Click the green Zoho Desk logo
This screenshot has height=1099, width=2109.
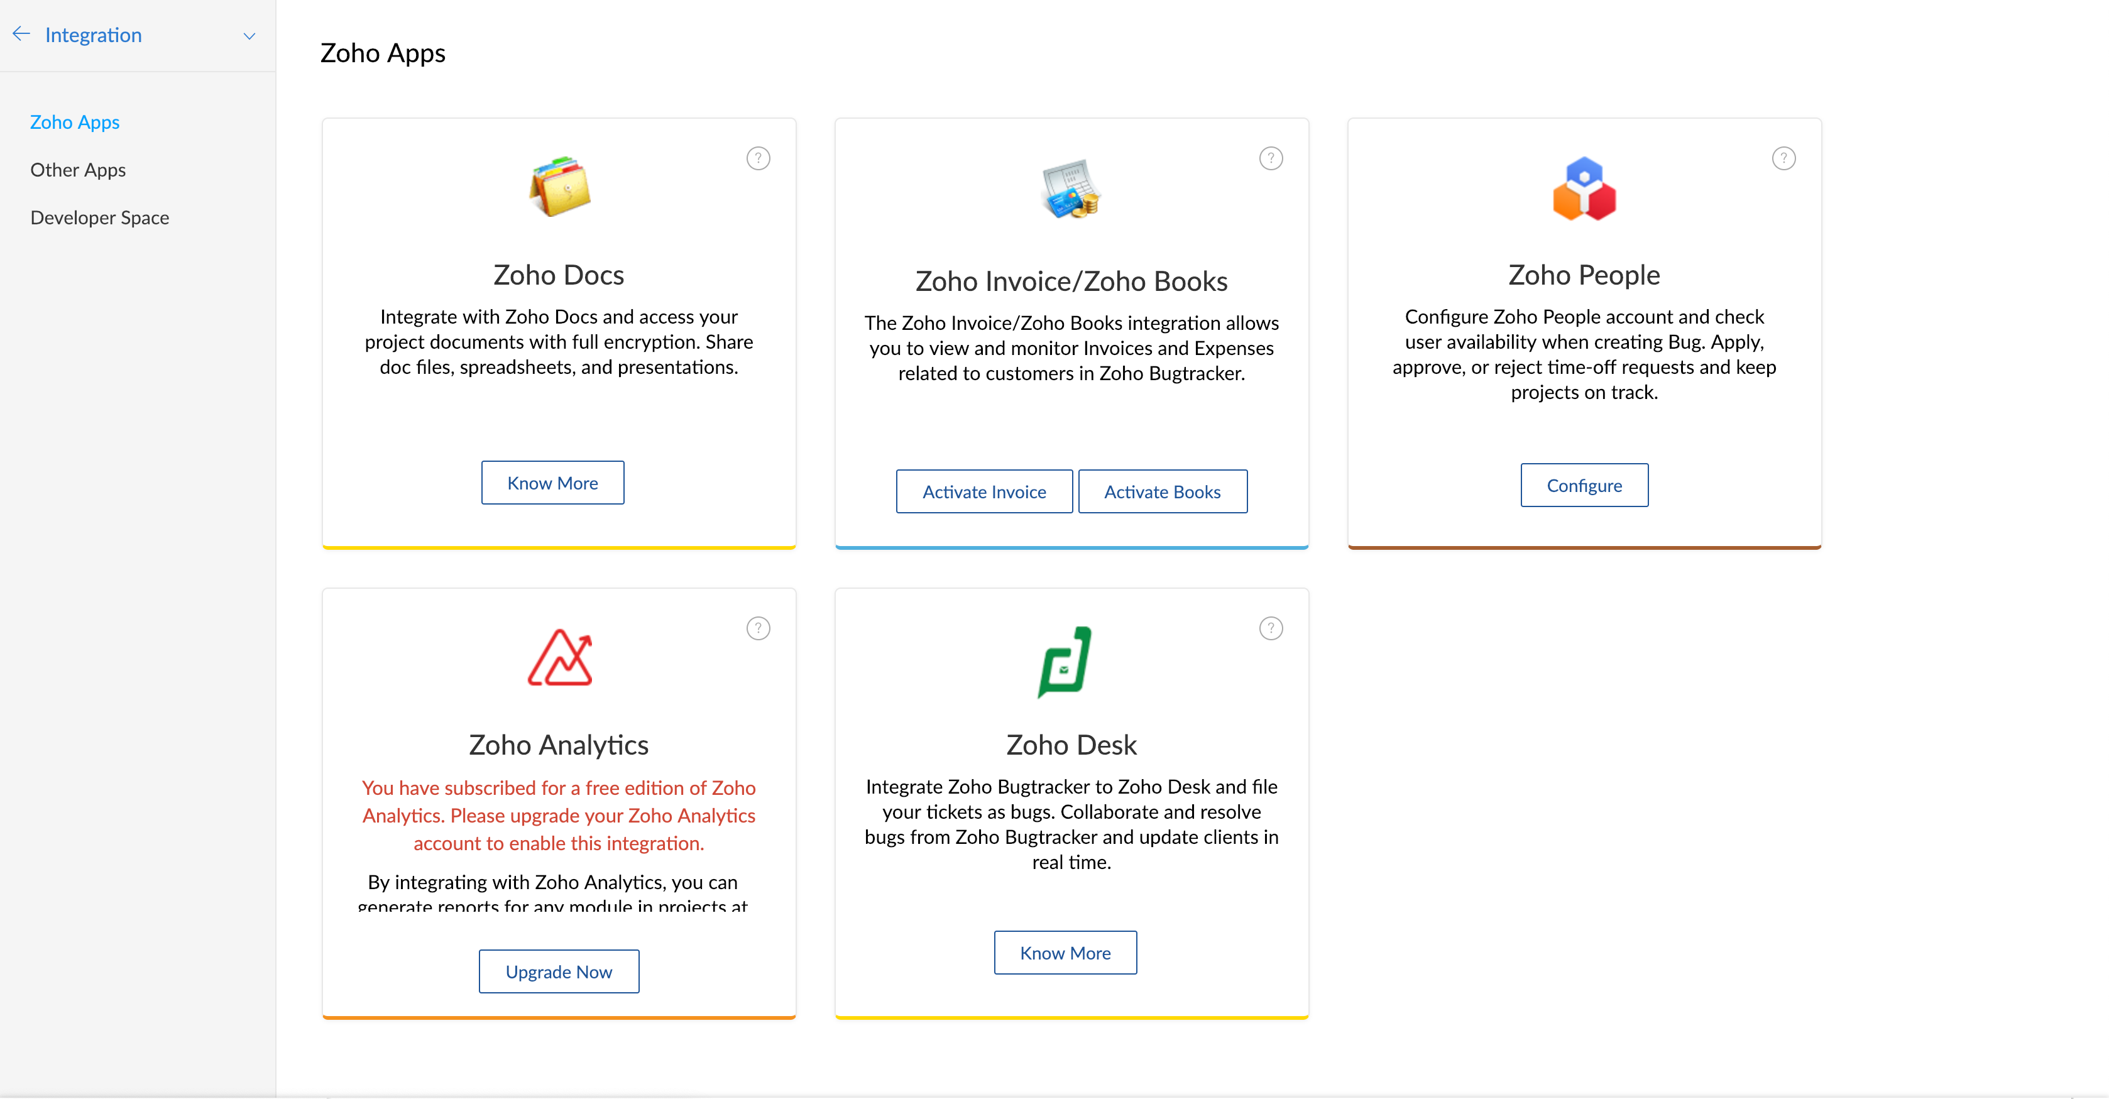tap(1065, 661)
